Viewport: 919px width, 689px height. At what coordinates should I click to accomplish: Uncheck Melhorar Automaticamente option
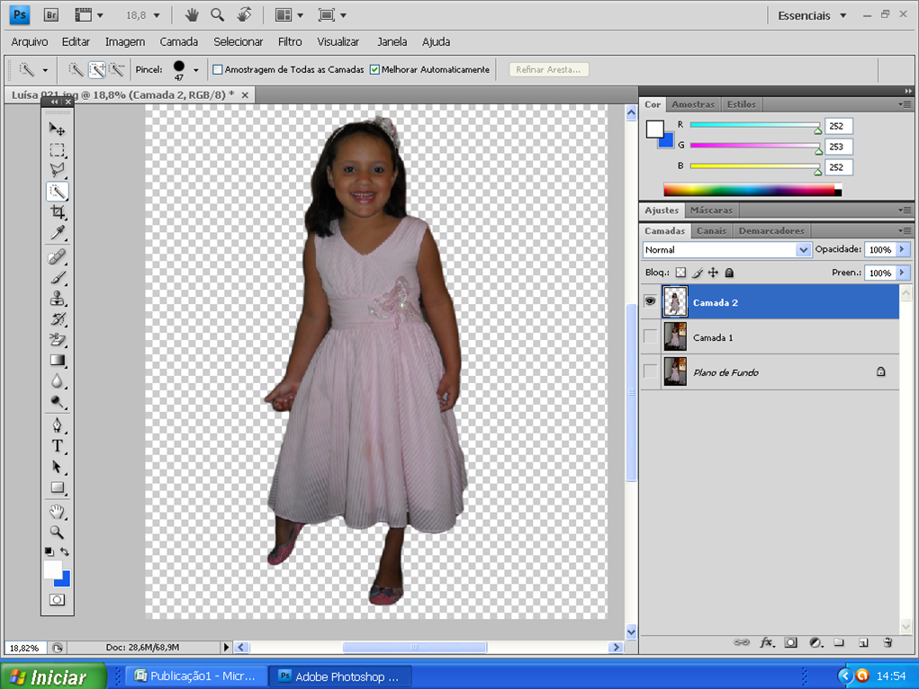coord(374,69)
